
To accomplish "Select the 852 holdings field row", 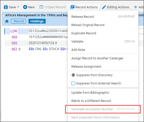I will pyautogui.click(x=36, y=49).
